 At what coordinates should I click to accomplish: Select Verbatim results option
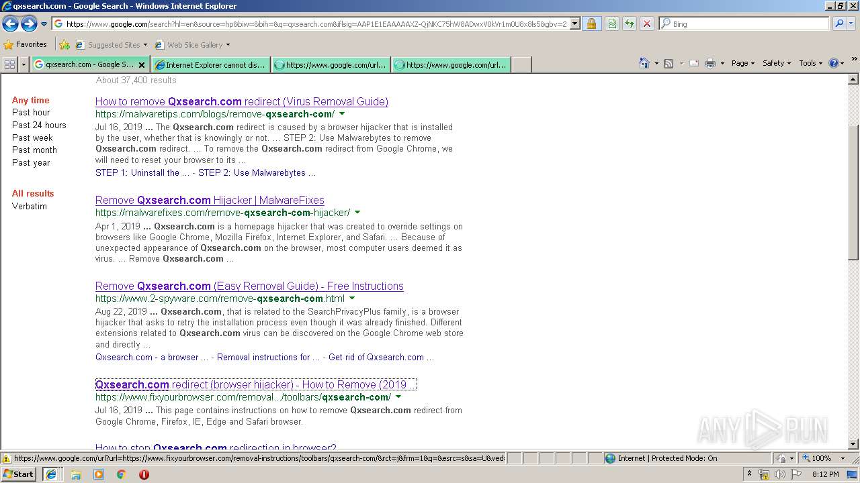(30, 207)
